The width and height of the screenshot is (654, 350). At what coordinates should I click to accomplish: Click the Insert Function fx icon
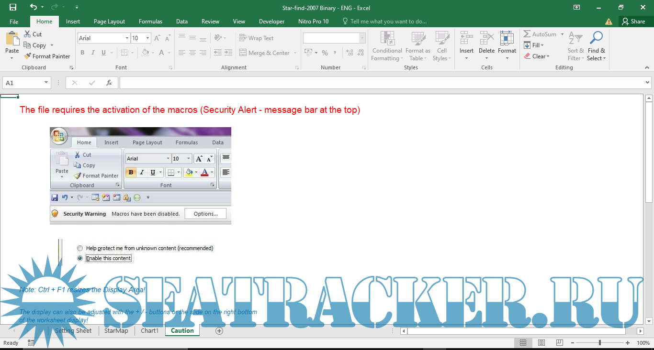click(109, 83)
